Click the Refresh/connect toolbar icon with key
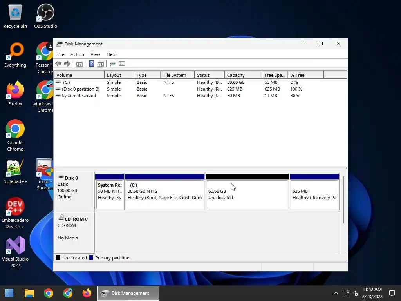Image resolution: width=401 pixels, height=301 pixels. [x=112, y=64]
